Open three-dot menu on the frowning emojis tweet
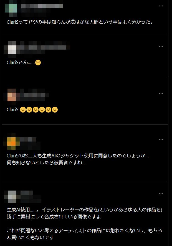 (x=161, y=93)
